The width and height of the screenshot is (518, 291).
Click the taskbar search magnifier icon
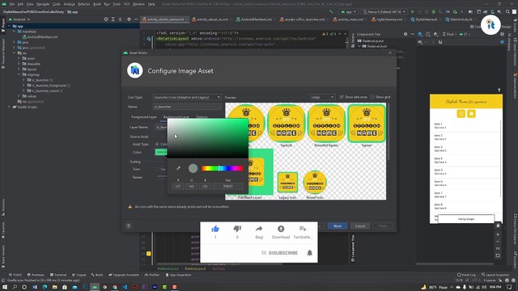(15, 287)
